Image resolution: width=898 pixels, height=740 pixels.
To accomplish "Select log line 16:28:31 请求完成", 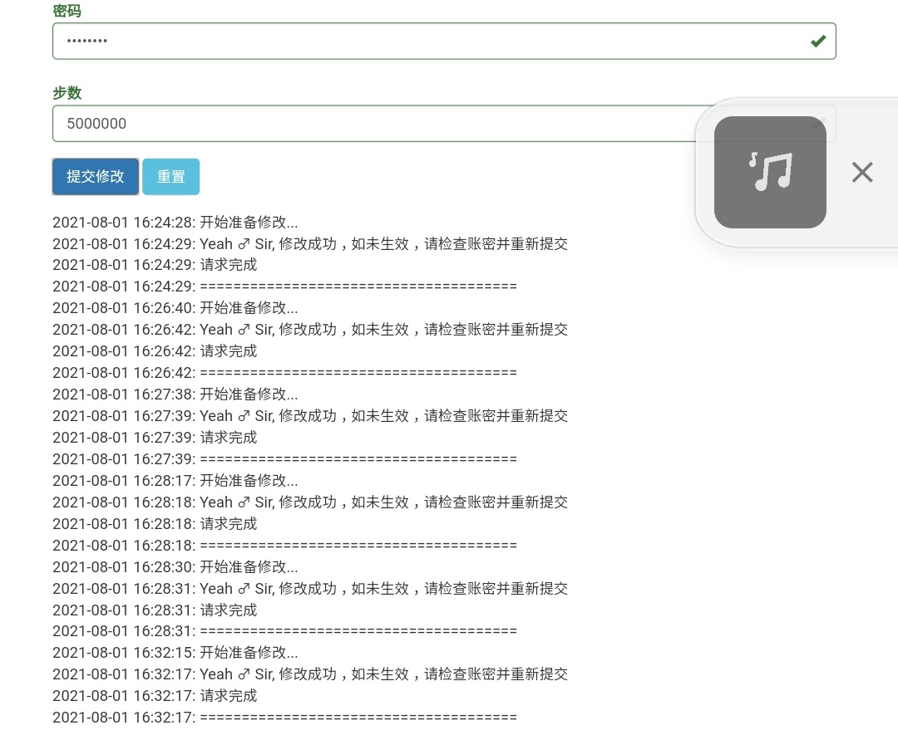I will tap(155, 610).
